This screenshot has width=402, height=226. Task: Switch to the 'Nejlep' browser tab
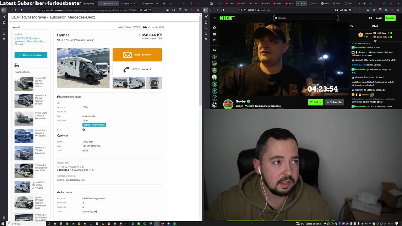pos(325,3)
